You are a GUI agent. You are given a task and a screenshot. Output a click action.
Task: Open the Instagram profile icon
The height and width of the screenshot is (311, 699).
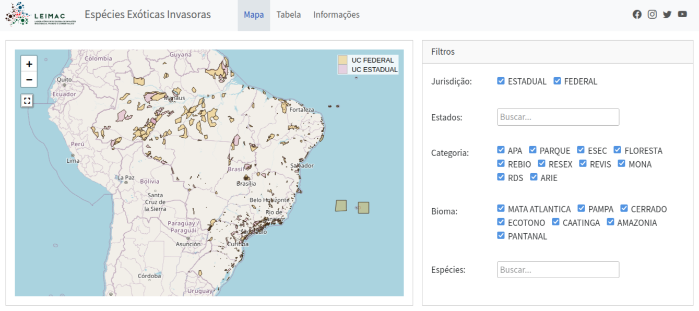pyautogui.click(x=652, y=15)
